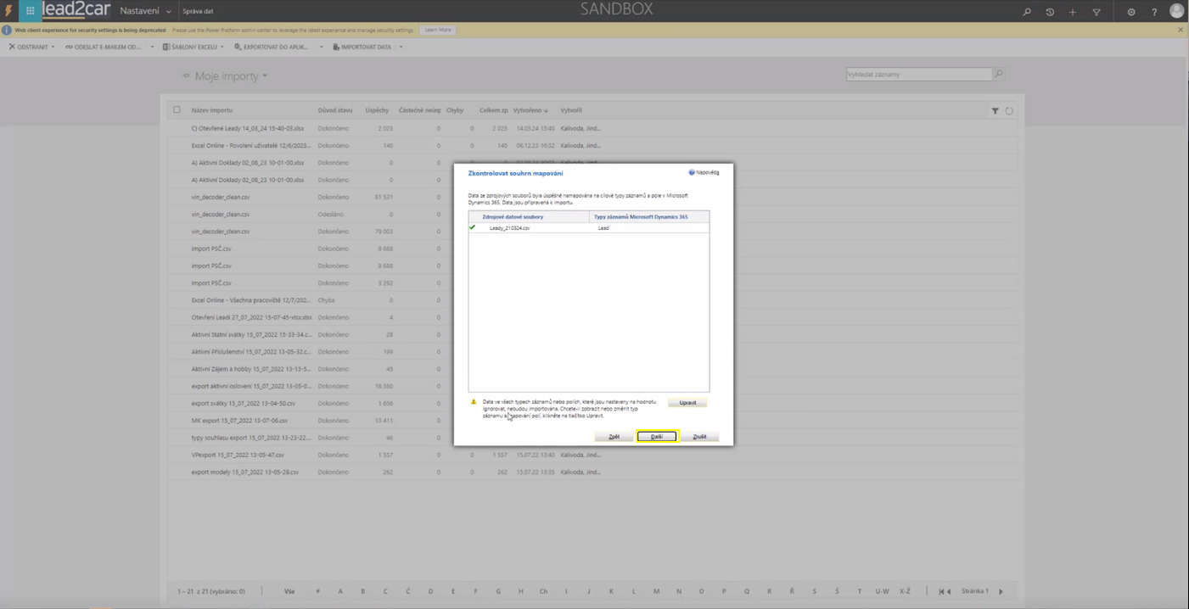Open advanced find funnel icon in top bar
1189x609 pixels.
[x=1096, y=12]
